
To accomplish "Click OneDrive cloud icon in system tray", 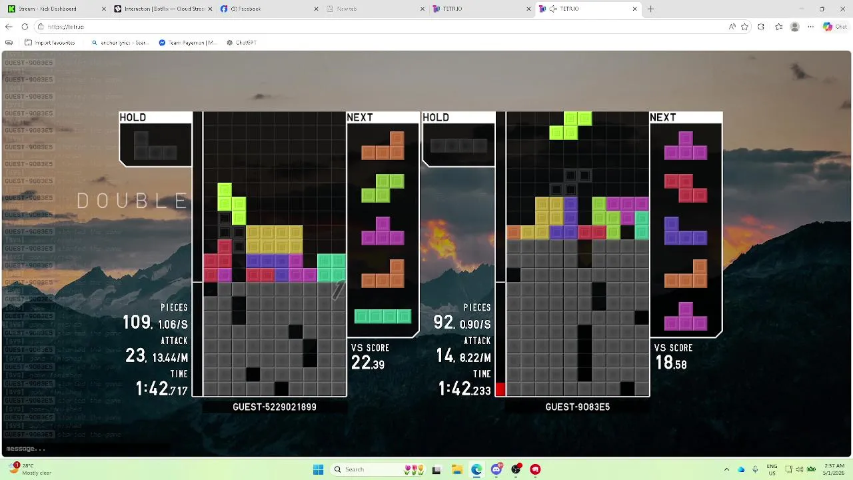I will coord(740,469).
